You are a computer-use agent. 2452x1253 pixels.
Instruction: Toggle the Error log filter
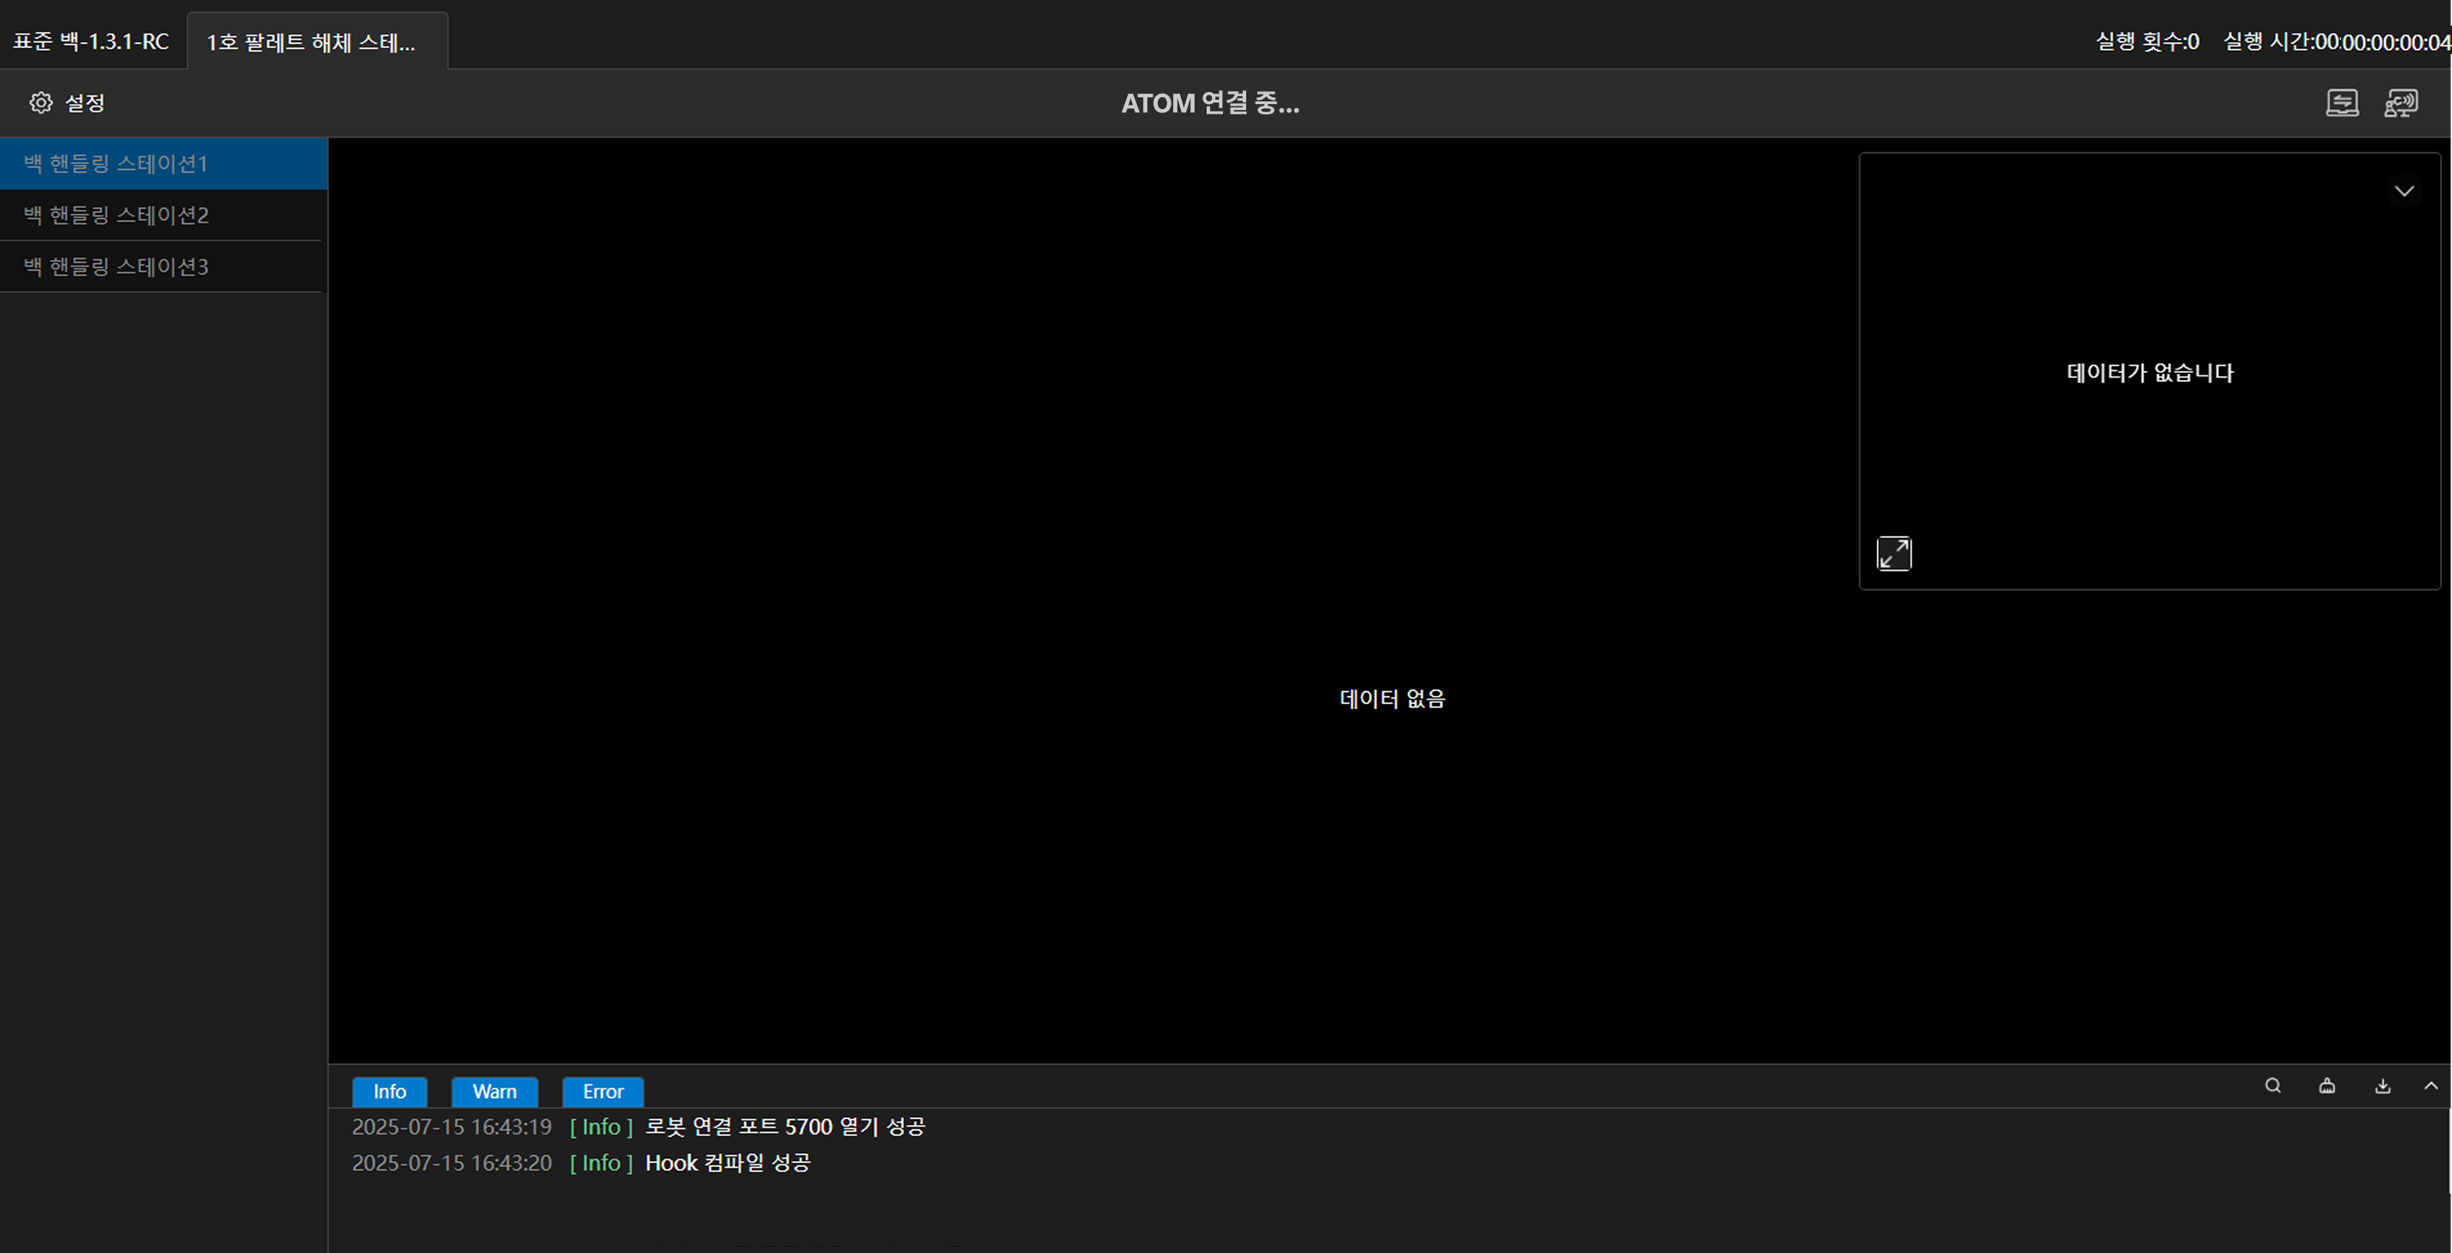602,1091
